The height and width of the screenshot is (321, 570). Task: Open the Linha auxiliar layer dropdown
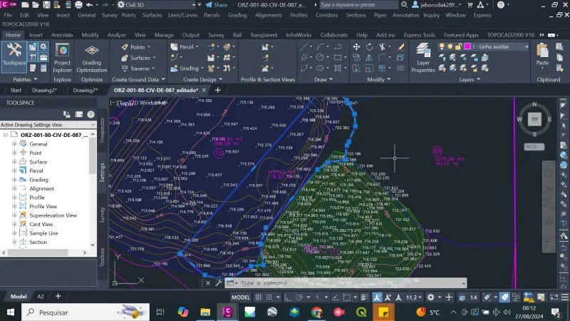click(x=527, y=46)
